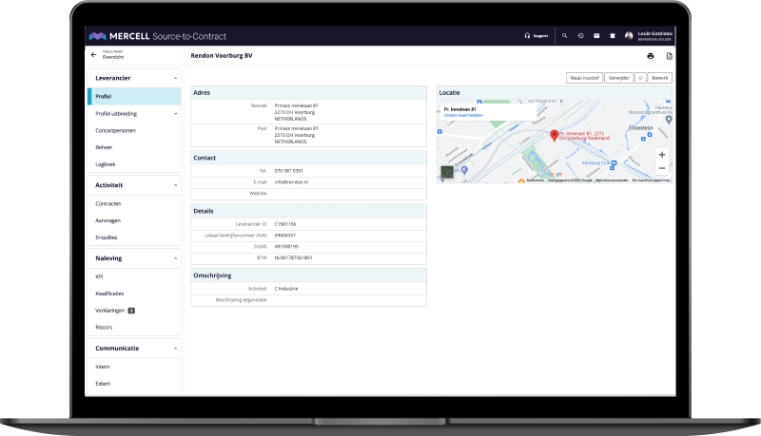
Task: Zoom in on the map
Action: (661, 155)
